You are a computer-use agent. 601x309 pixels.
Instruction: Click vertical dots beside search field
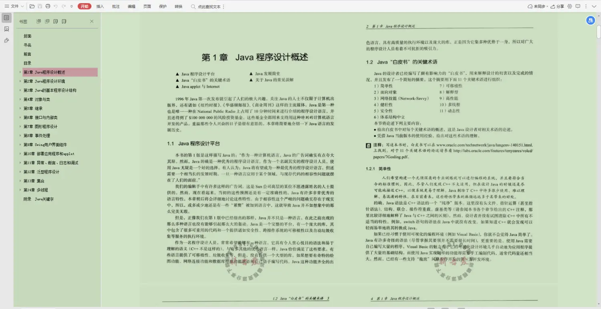224,7
